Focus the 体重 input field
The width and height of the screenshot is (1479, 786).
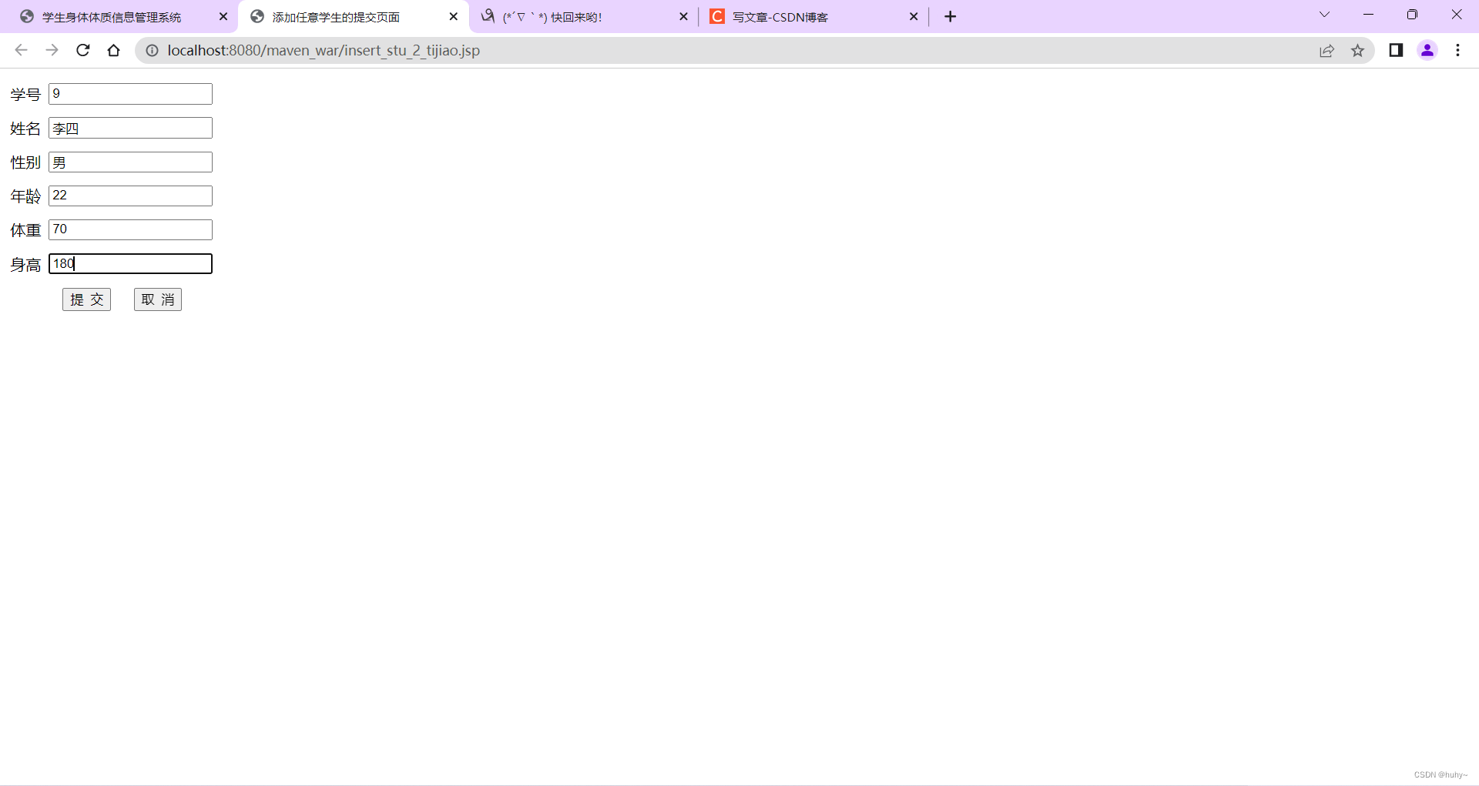(130, 229)
